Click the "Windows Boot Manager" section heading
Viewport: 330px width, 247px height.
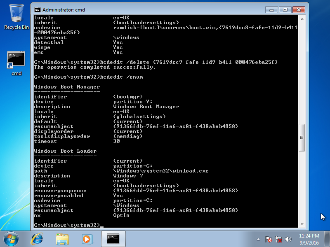click(x=67, y=87)
